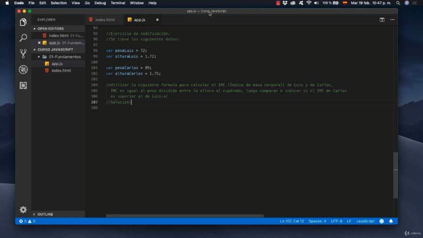Change end of line sequence LF

(349, 221)
